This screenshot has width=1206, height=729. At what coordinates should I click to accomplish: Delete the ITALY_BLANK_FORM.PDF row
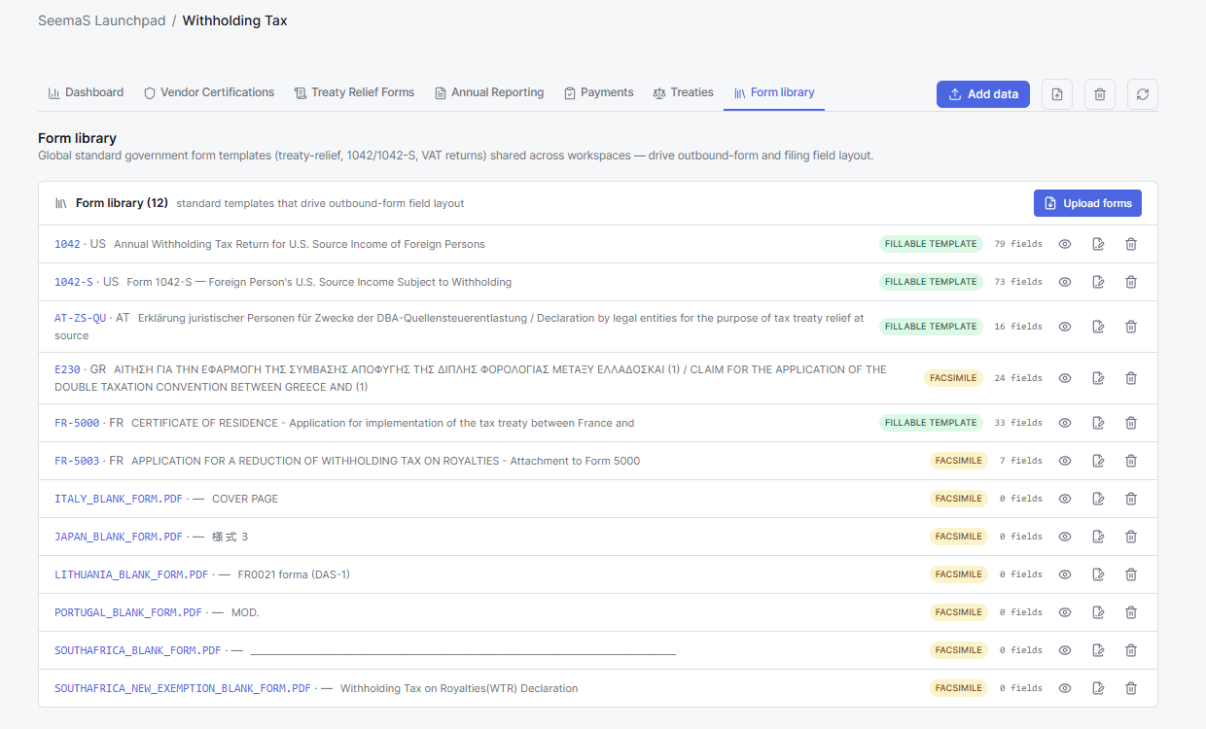[x=1131, y=499]
